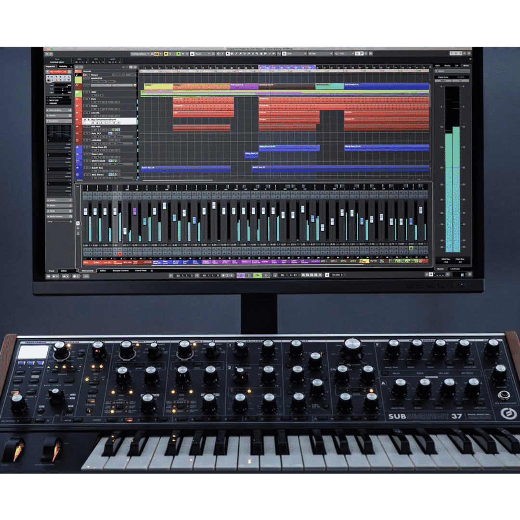Click the CHORUS DROP name field in info line
The height and width of the screenshot is (520, 520).
tap(57, 62)
